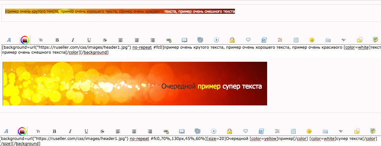Image resolution: width=381 pixels, height=146 pixels.
Task: Open the color wheel picker in upper toolbar
Action: click(25, 40)
